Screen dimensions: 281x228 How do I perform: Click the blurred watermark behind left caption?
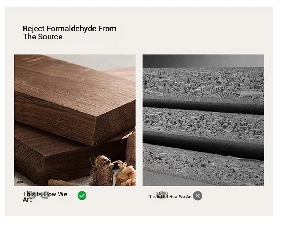(x=38, y=195)
